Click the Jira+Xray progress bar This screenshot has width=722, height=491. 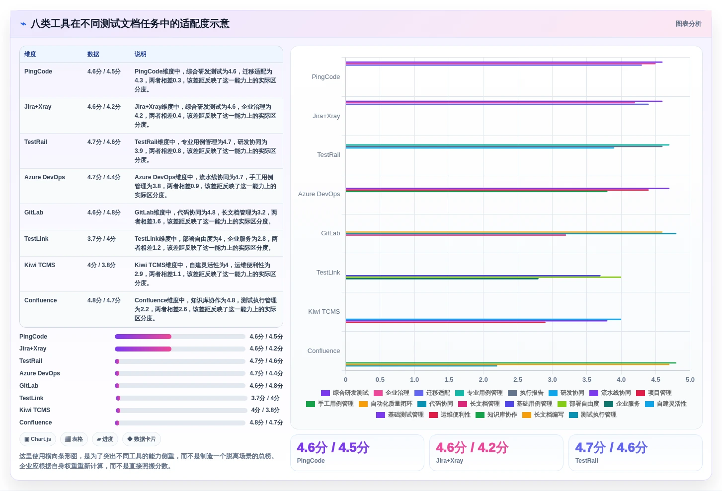pyautogui.click(x=180, y=349)
